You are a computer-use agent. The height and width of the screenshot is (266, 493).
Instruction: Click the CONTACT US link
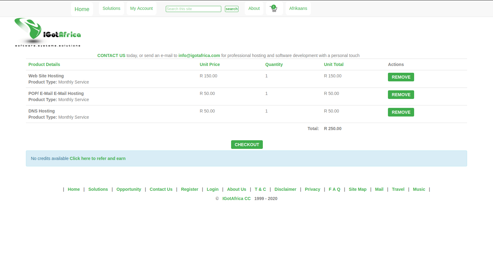click(x=111, y=55)
